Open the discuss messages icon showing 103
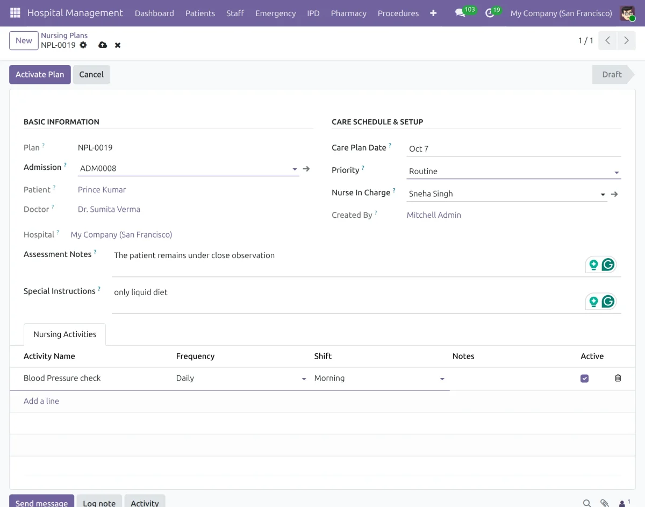 coord(460,13)
